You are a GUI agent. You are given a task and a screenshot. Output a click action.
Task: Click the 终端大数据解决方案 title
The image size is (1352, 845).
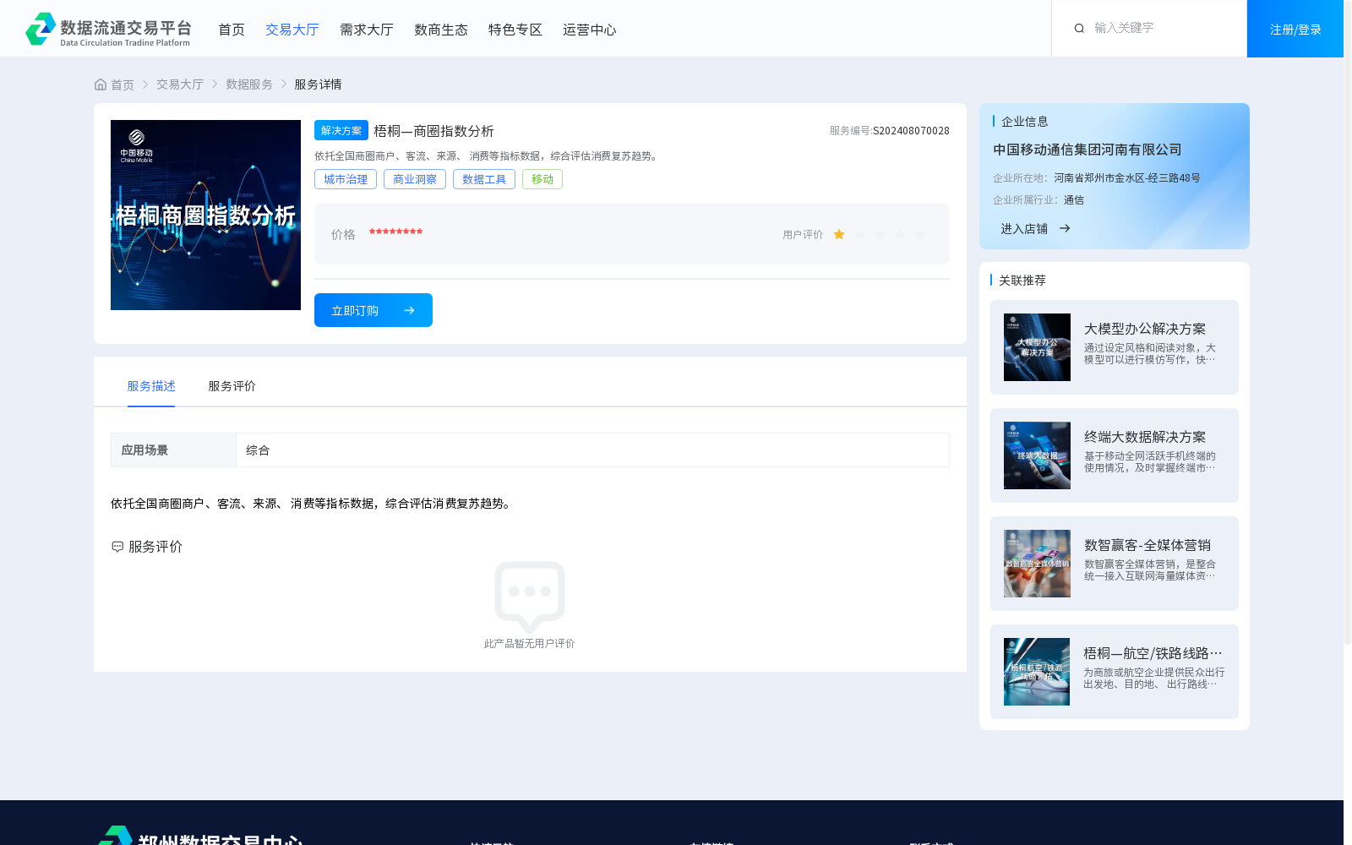click(1145, 437)
